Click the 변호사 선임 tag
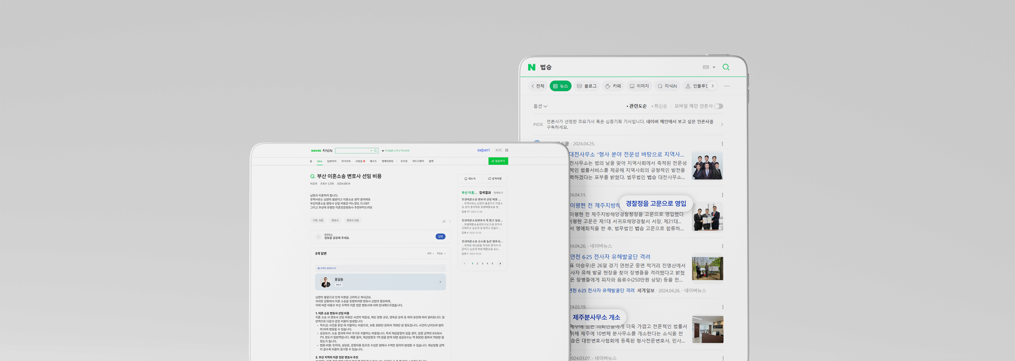 pyautogui.click(x=353, y=220)
